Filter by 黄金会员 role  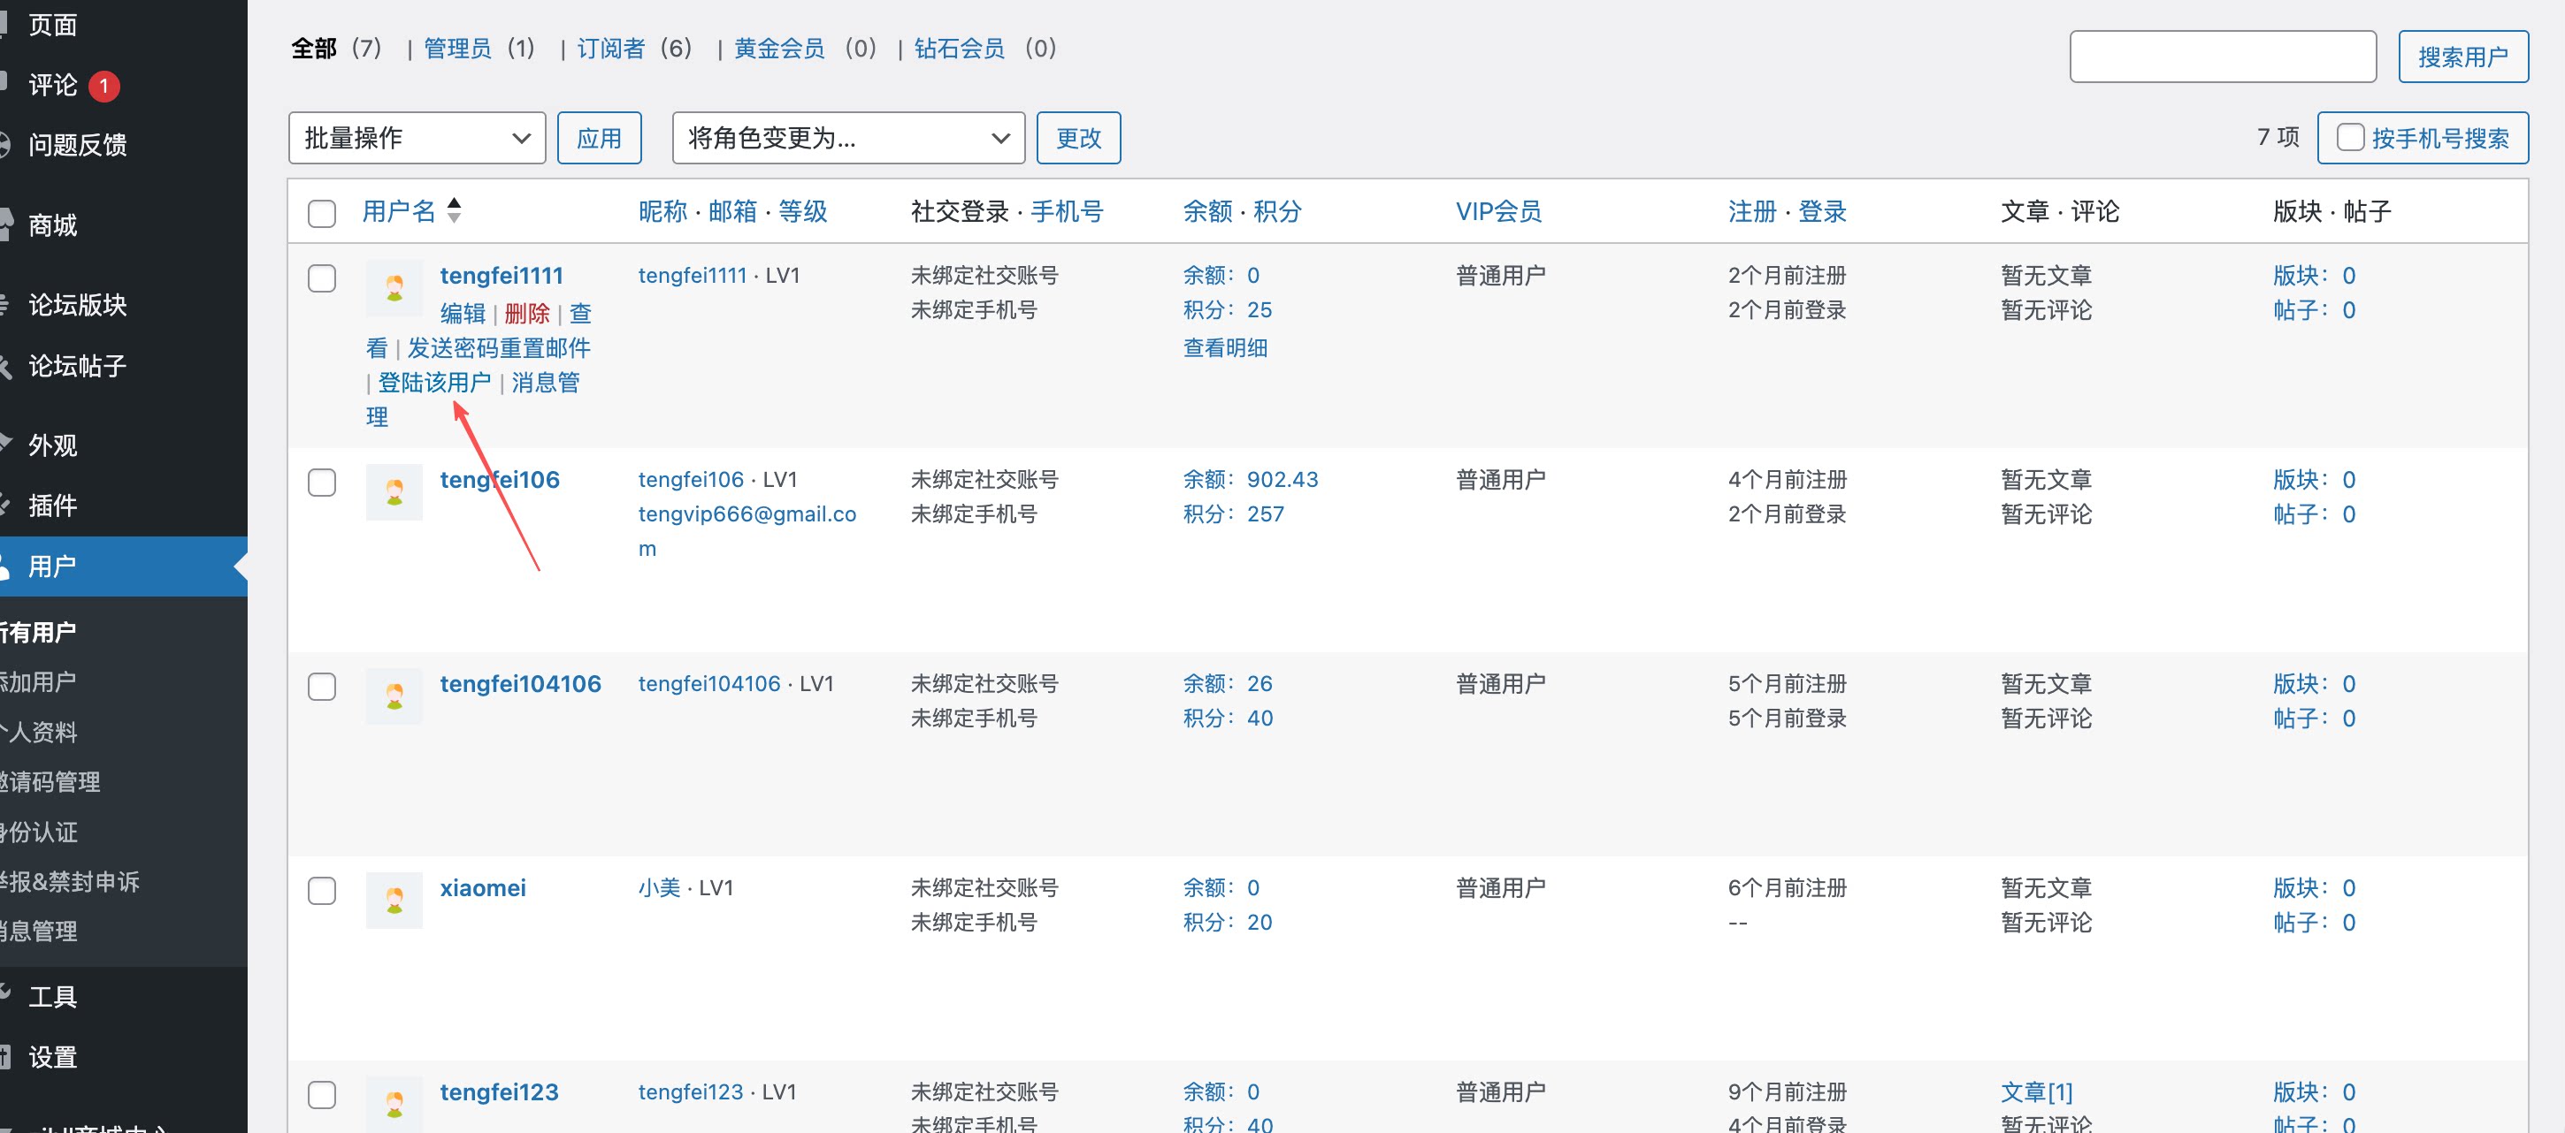(x=779, y=49)
